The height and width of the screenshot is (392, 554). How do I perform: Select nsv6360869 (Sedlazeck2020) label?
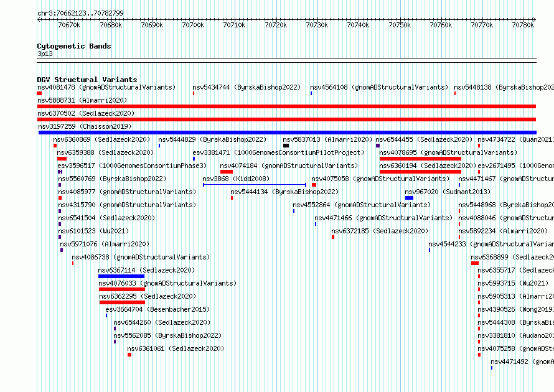[101, 139]
